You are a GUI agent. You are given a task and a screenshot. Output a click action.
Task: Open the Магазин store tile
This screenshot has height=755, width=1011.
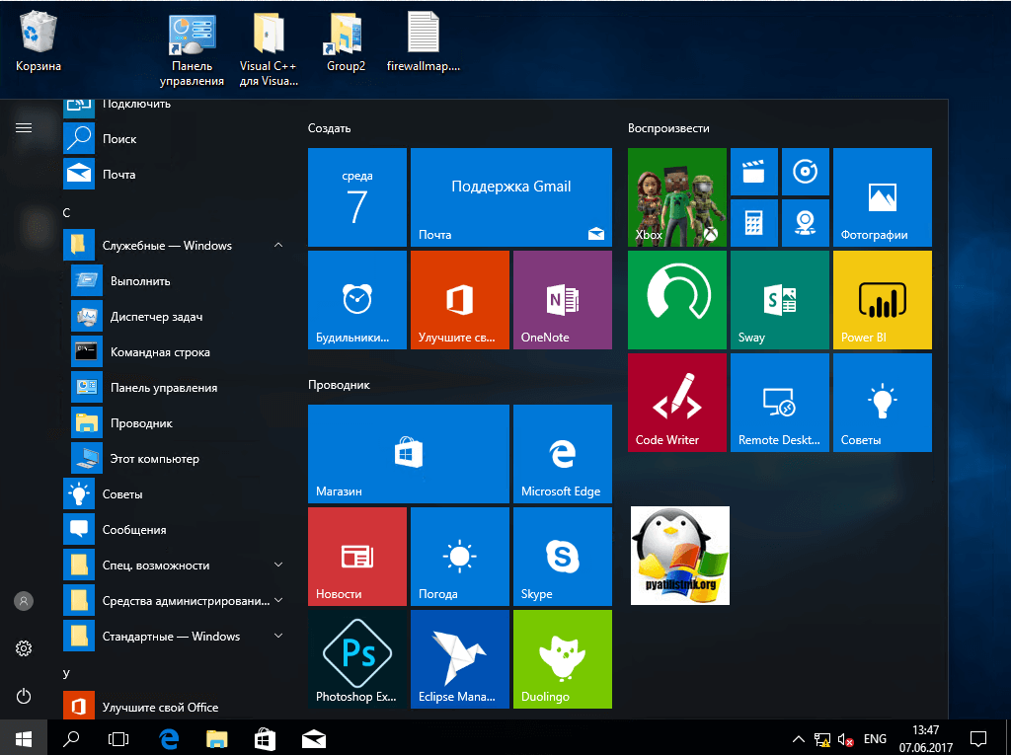409,454
